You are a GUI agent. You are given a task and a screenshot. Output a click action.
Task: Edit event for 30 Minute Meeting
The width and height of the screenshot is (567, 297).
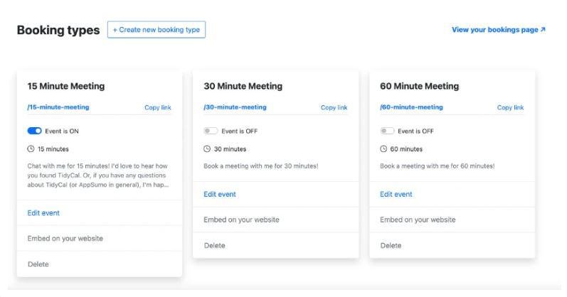220,195
